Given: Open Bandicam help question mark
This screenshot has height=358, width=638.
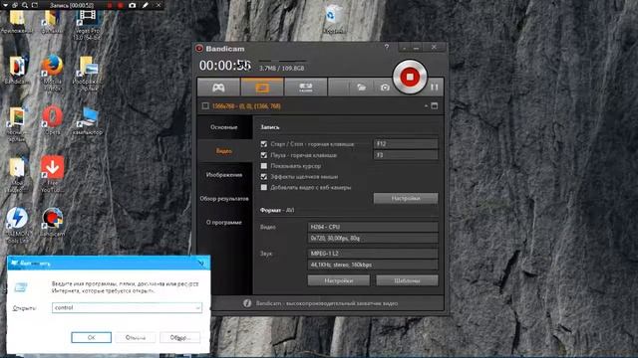Looking at the screenshot, I should (x=387, y=48).
